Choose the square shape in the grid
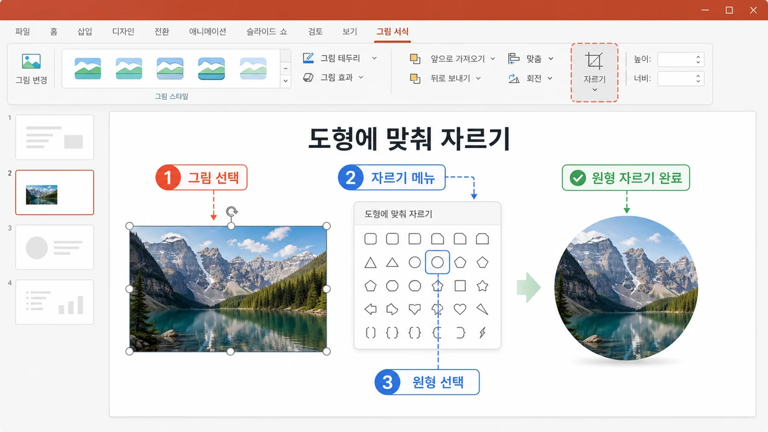The image size is (768, 432). (460, 286)
